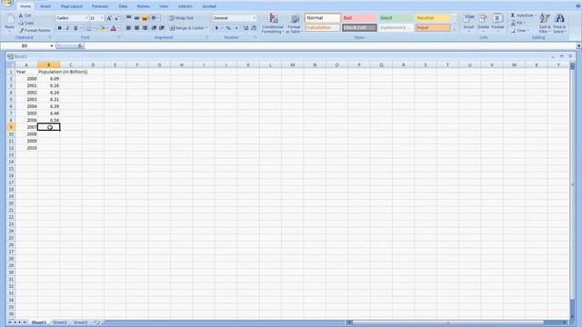582x327 pixels.
Task: Apply the red font color
Action: coord(113,28)
